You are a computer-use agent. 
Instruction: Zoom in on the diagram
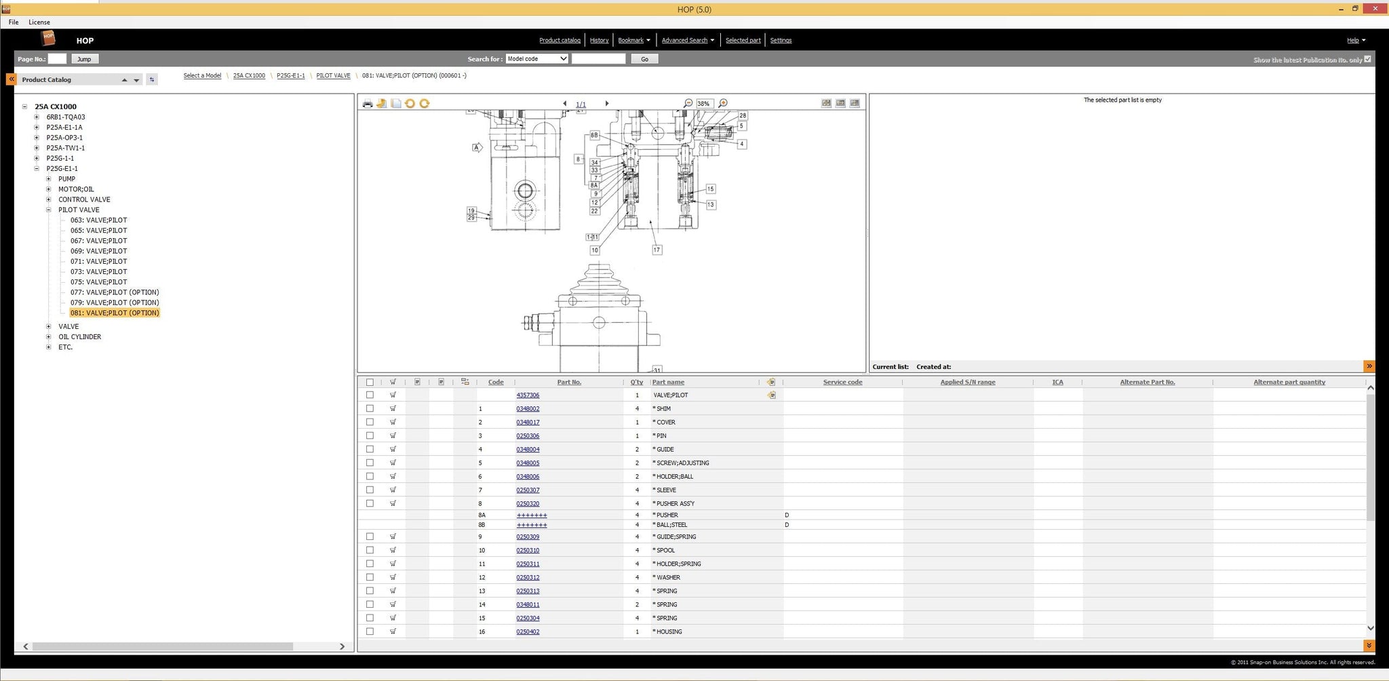[x=723, y=104]
